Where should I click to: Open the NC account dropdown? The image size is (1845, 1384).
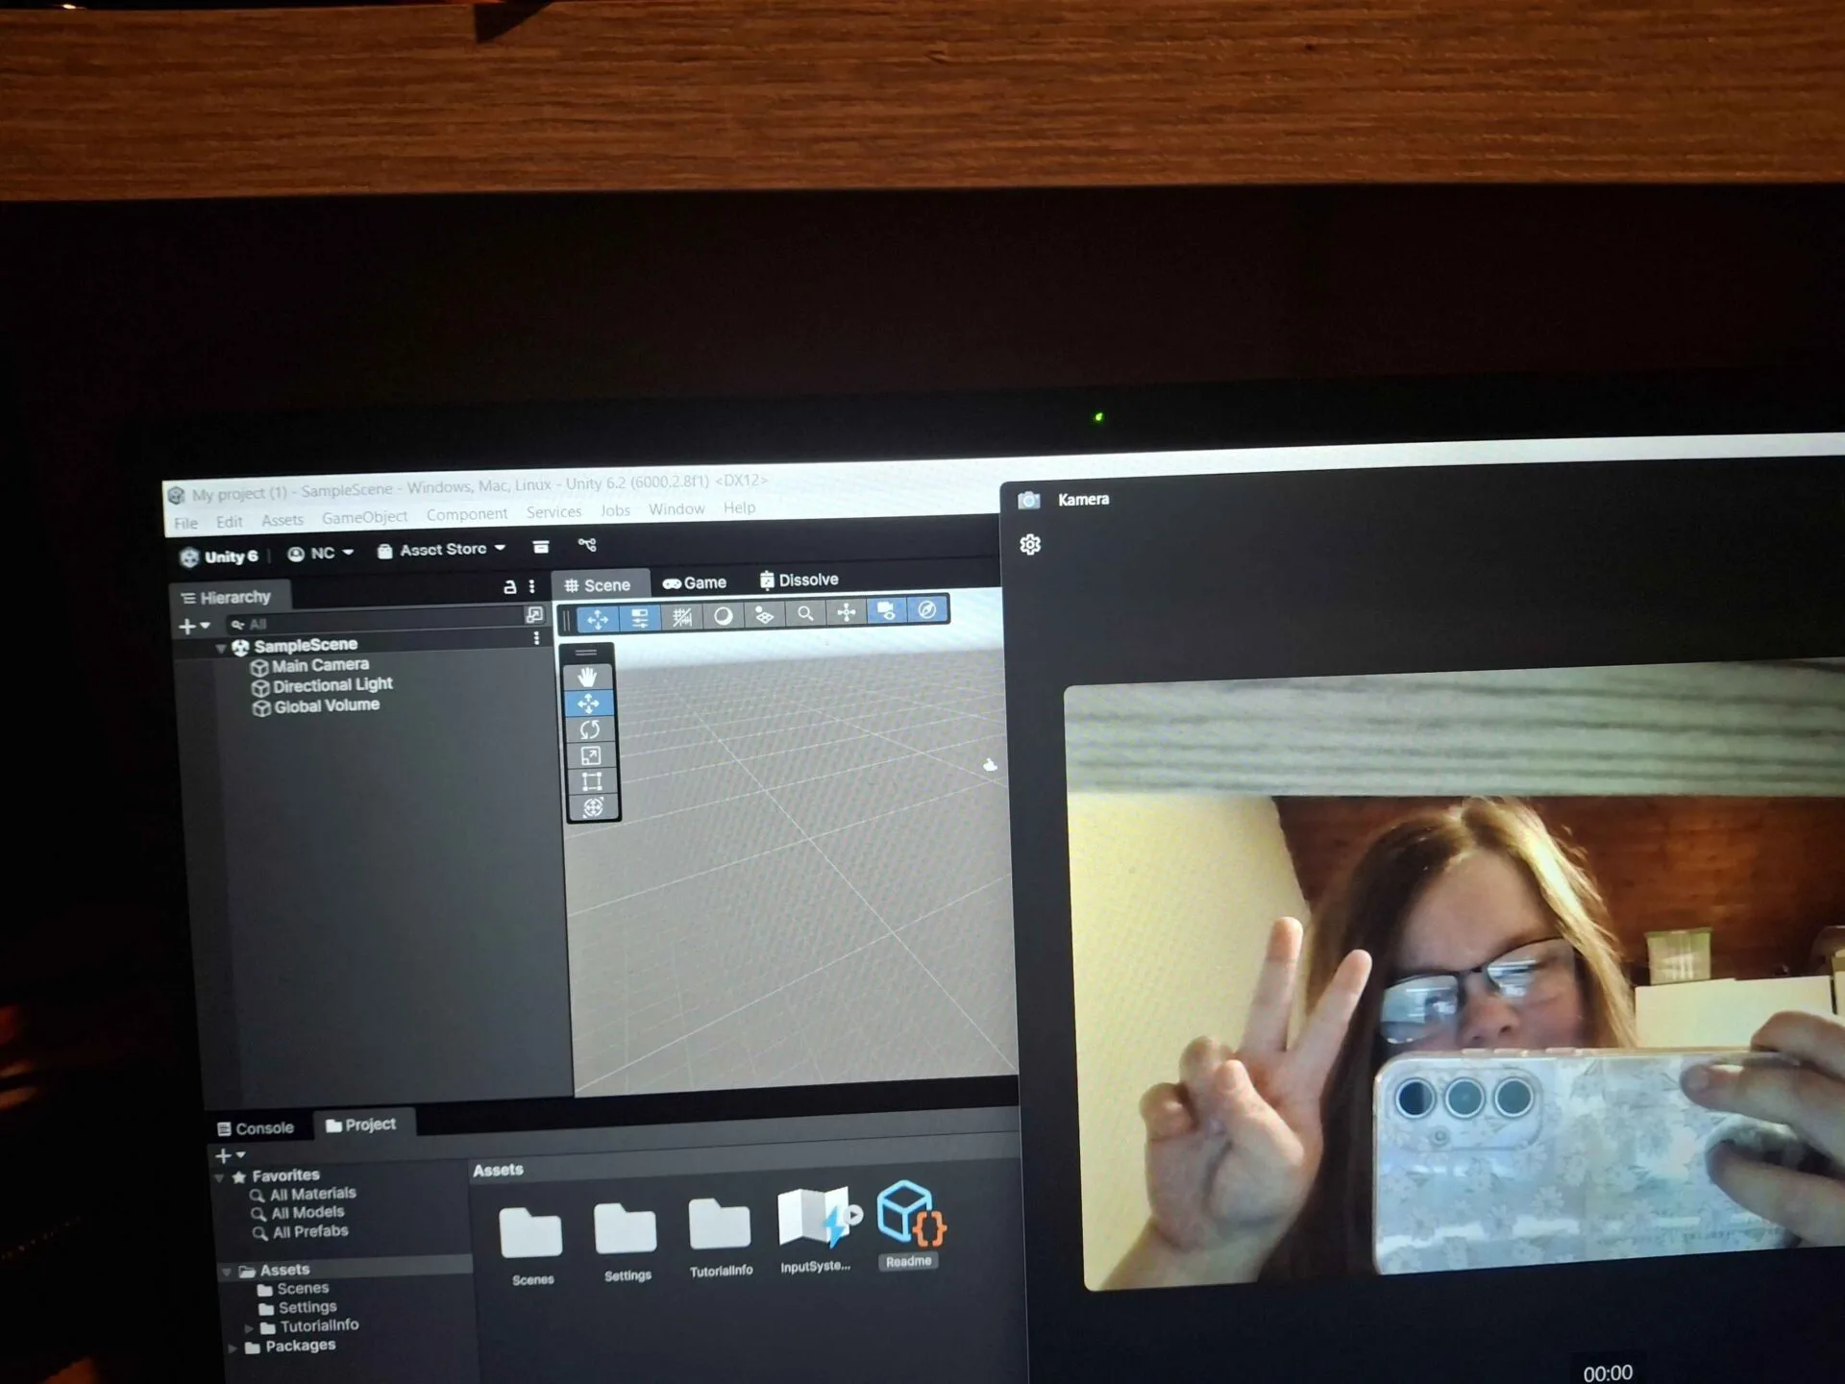(x=322, y=554)
